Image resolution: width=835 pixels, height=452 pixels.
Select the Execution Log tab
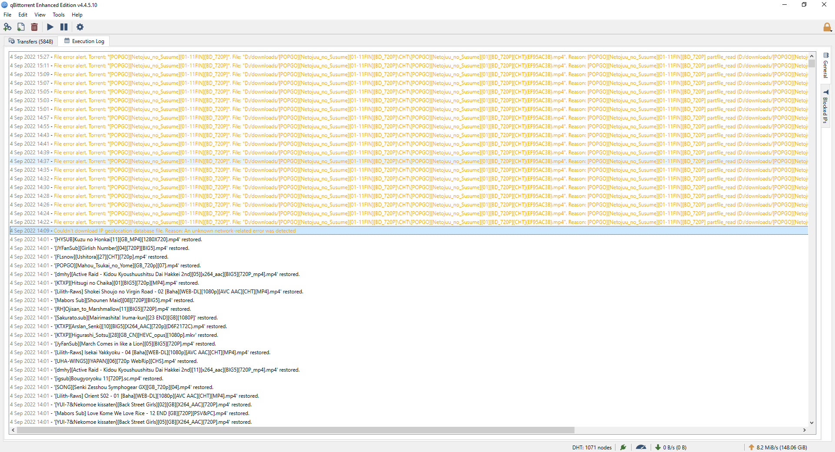click(84, 41)
